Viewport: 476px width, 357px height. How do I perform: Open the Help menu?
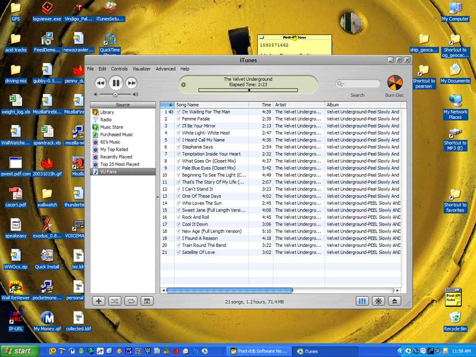click(x=184, y=69)
